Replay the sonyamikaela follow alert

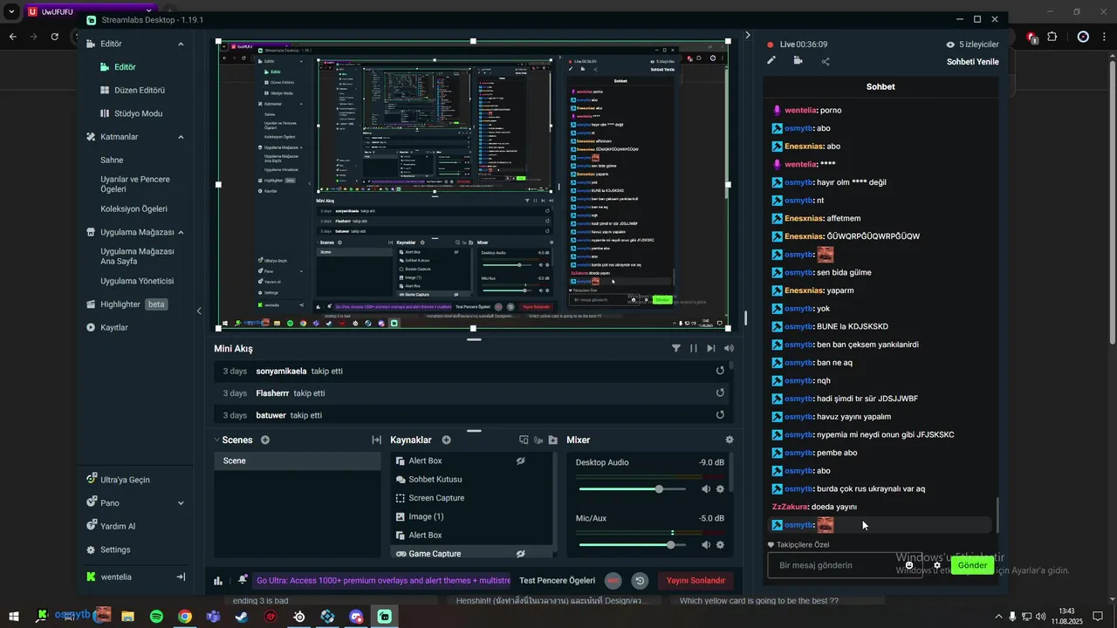[x=720, y=371]
